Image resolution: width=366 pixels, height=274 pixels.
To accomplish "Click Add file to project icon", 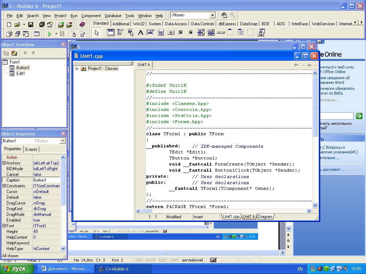I will (61, 24).
